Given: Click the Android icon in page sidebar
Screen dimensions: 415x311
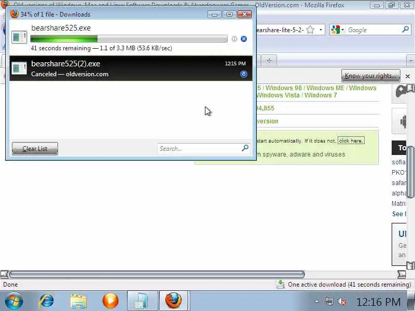Looking at the screenshot, I should 403,121.
